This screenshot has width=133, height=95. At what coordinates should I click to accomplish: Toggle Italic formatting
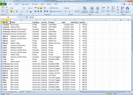[x=14, y=11]
